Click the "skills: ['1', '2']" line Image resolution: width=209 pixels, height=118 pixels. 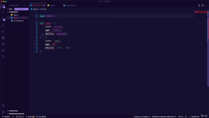point(58,48)
